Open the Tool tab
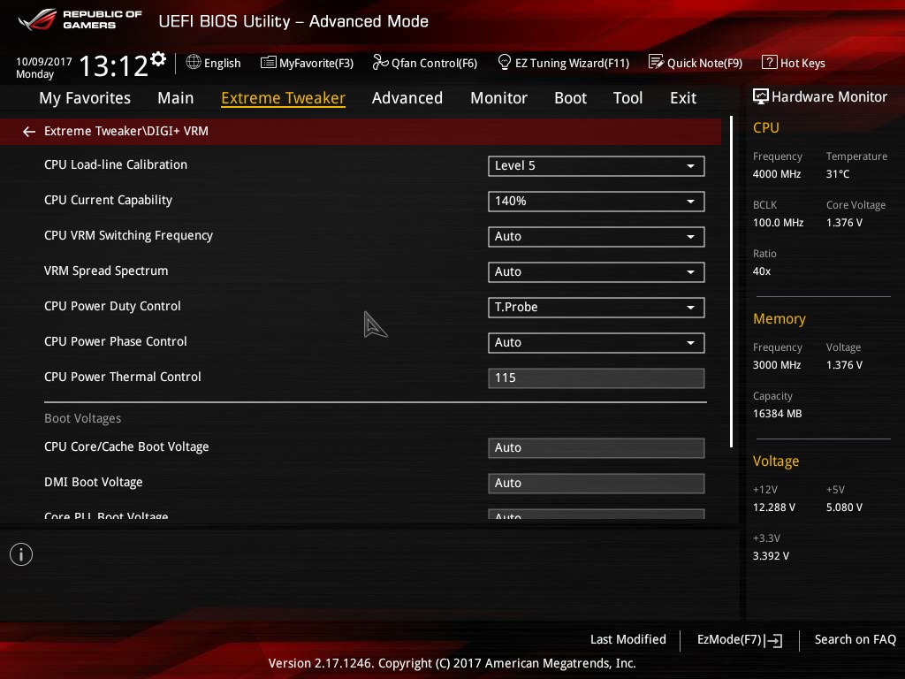 (628, 98)
